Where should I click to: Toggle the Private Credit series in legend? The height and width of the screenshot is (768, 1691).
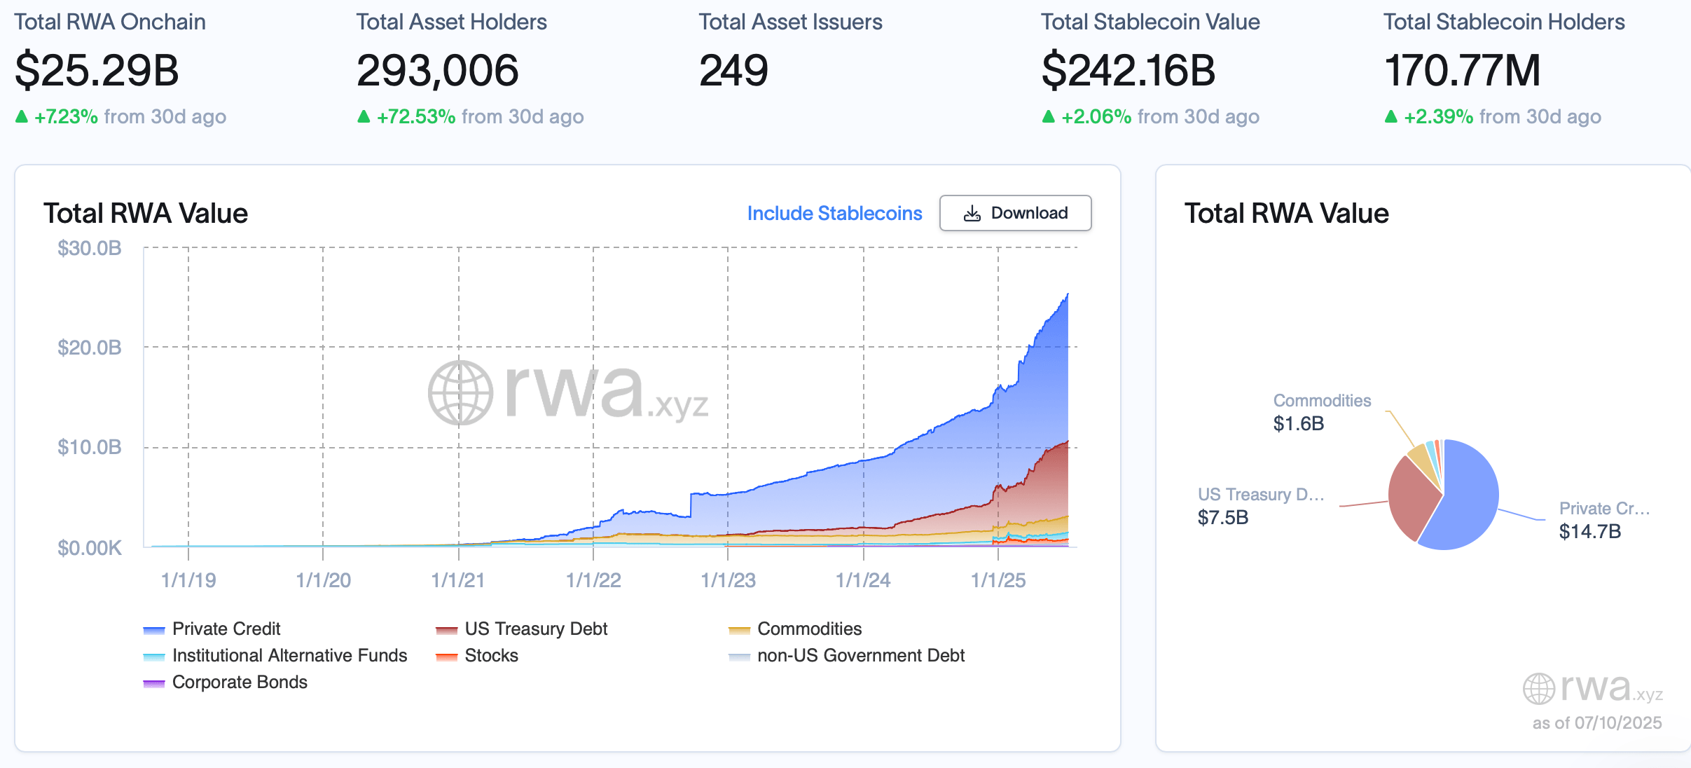(226, 629)
